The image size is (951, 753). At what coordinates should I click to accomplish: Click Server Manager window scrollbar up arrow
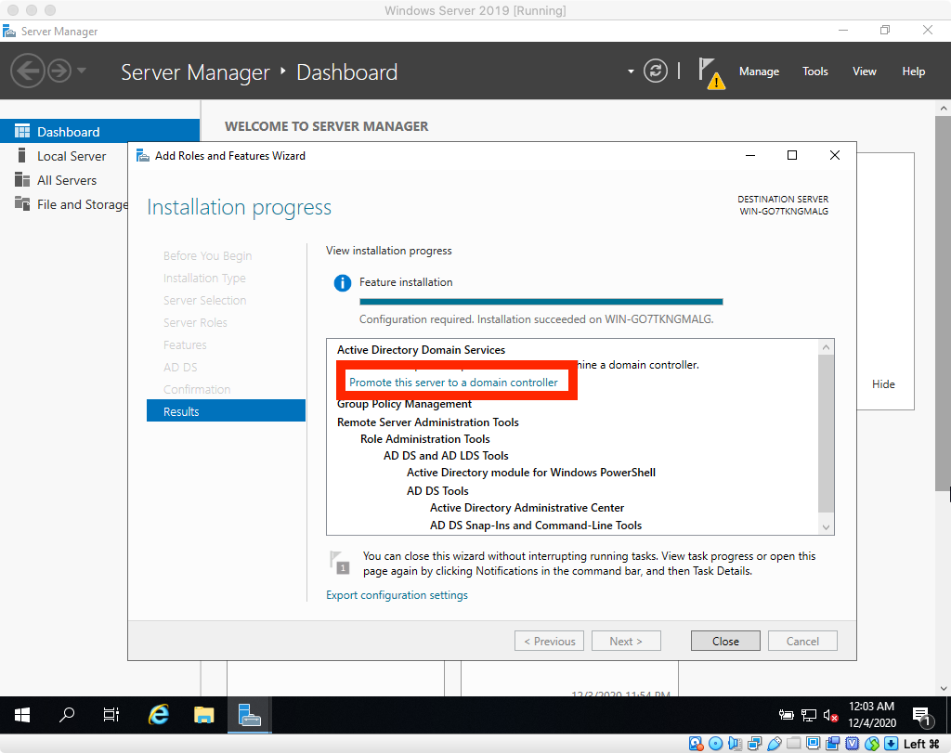click(944, 108)
